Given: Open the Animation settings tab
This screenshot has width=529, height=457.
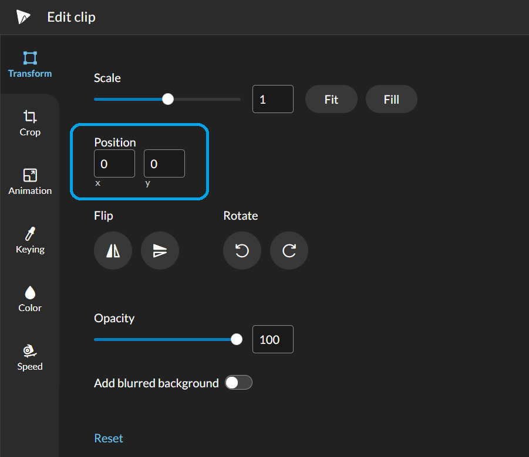Looking at the screenshot, I should (x=30, y=182).
